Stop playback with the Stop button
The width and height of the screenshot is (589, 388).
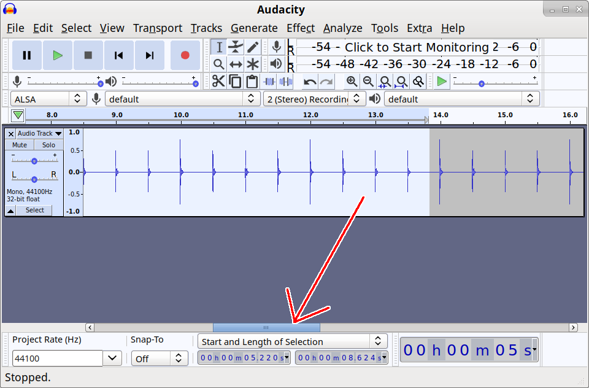88,55
